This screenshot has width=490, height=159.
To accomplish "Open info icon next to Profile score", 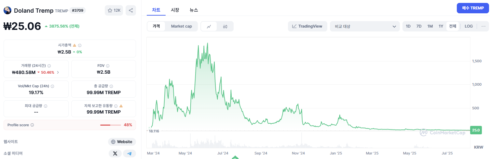I will [x=32, y=125].
